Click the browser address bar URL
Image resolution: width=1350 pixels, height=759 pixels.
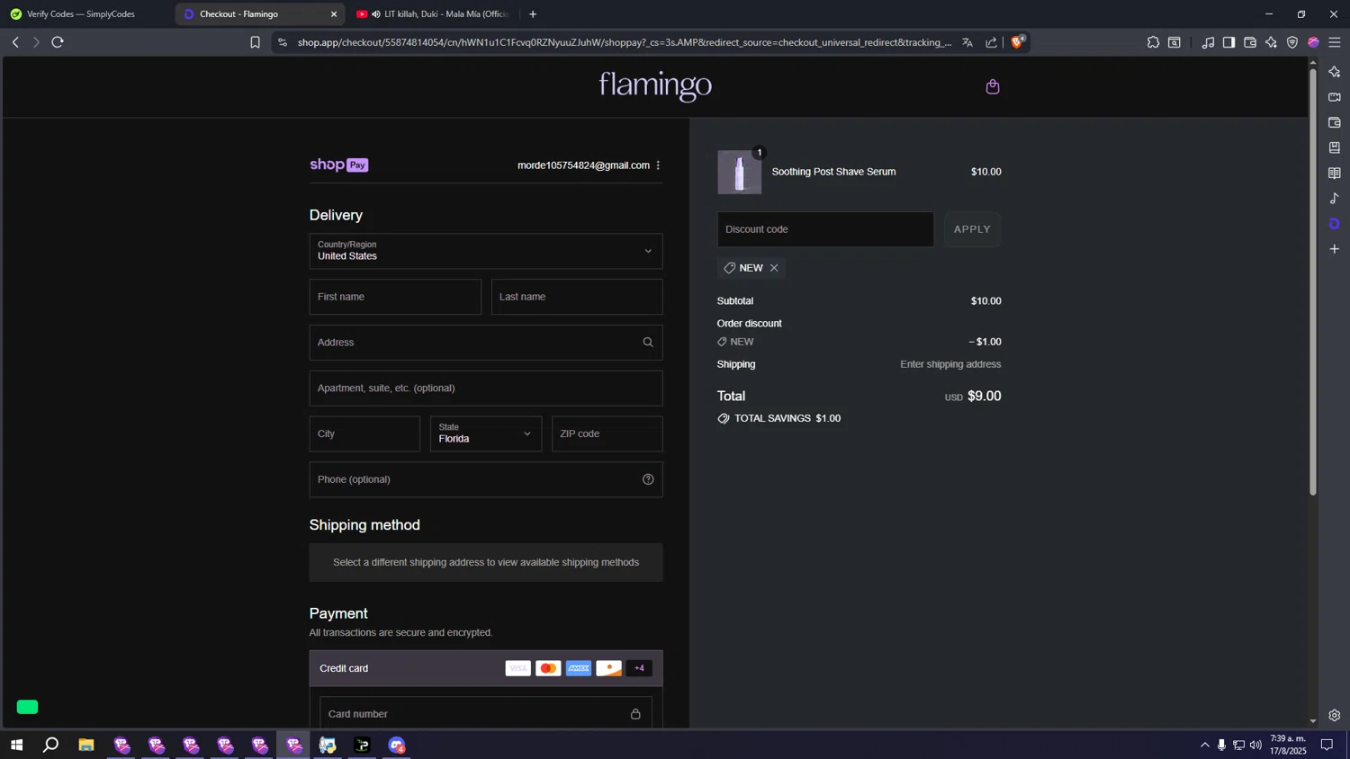(625, 42)
